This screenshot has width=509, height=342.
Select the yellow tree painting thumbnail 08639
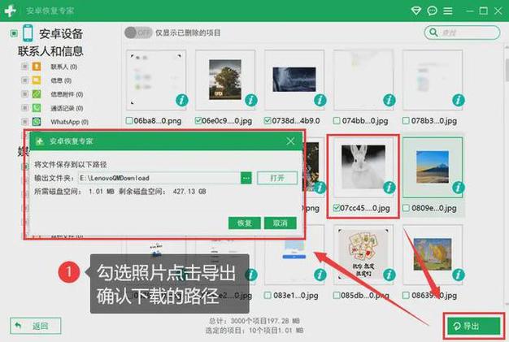(433, 254)
